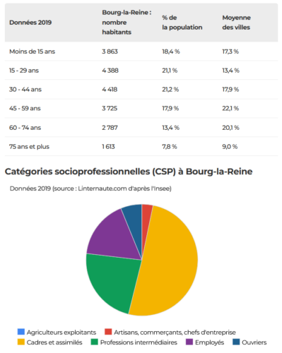Click the % de la population header
The width and height of the screenshot is (282, 353).
(x=182, y=23)
